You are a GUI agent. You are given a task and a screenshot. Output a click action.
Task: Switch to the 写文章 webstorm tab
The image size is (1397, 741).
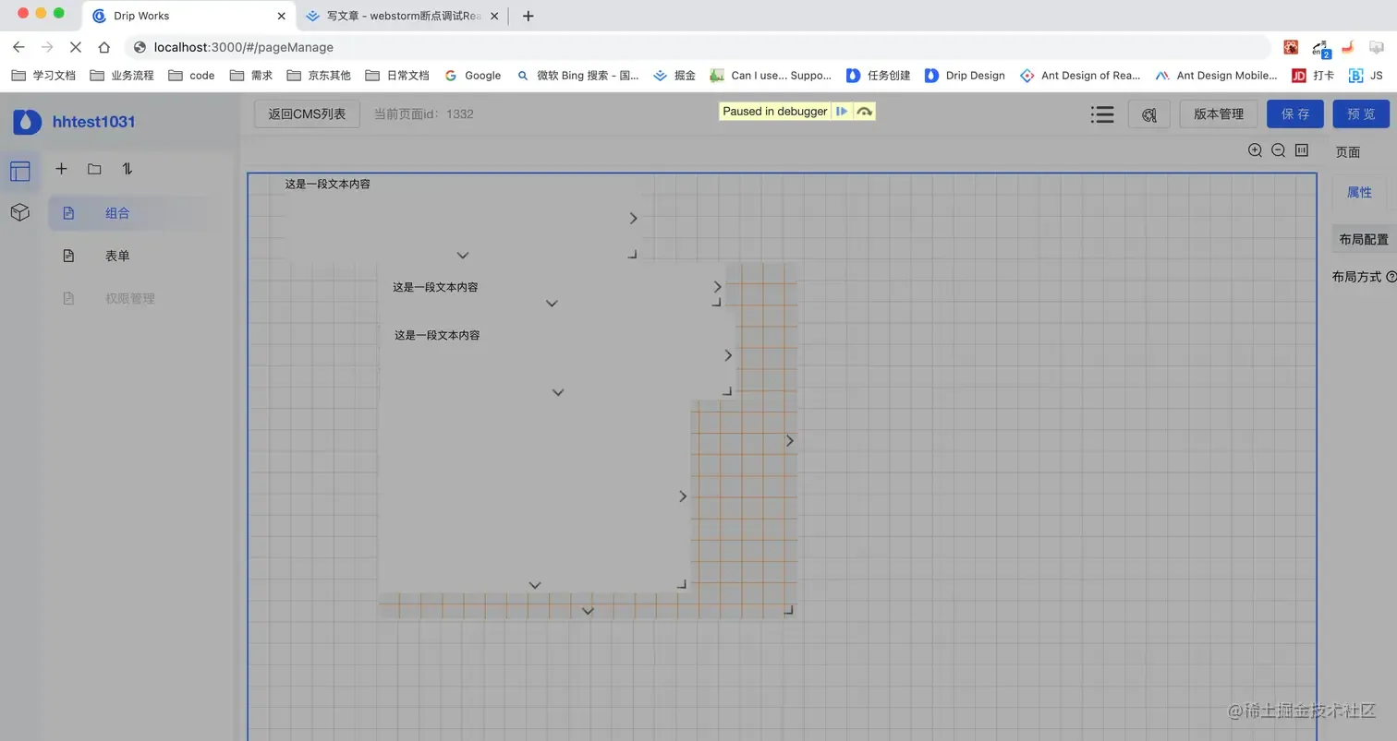(403, 16)
